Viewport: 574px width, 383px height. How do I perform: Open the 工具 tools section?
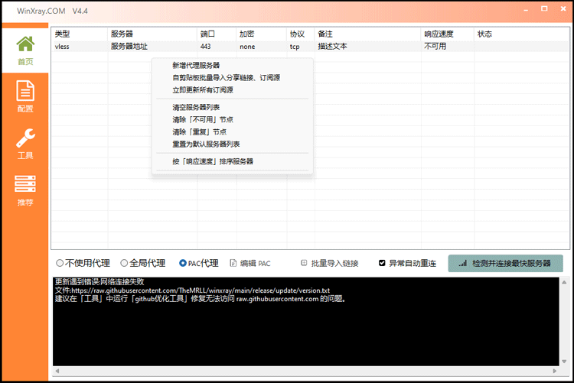pyautogui.click(x=25, y=144)
